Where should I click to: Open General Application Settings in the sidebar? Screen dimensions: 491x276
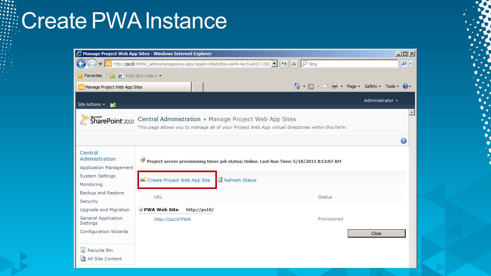click(x=101, y=220)
